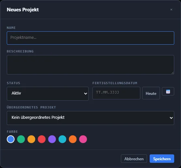The height and width of the screenshot is (168, 181).
Task: Pick the yellow color swatch
Action: pyautogui.click(x=31, y=139)
